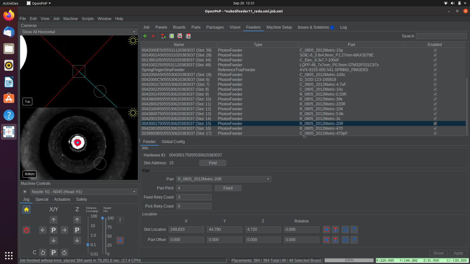Jog Z axis down arrow
The image size is (470, 264).
[77, 240]
